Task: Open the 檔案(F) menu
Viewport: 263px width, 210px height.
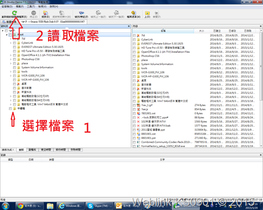Action: pos(19,7)
